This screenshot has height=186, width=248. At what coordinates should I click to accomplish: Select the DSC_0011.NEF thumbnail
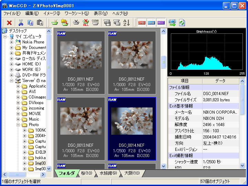pyautogui.click(x=81, y=63)
